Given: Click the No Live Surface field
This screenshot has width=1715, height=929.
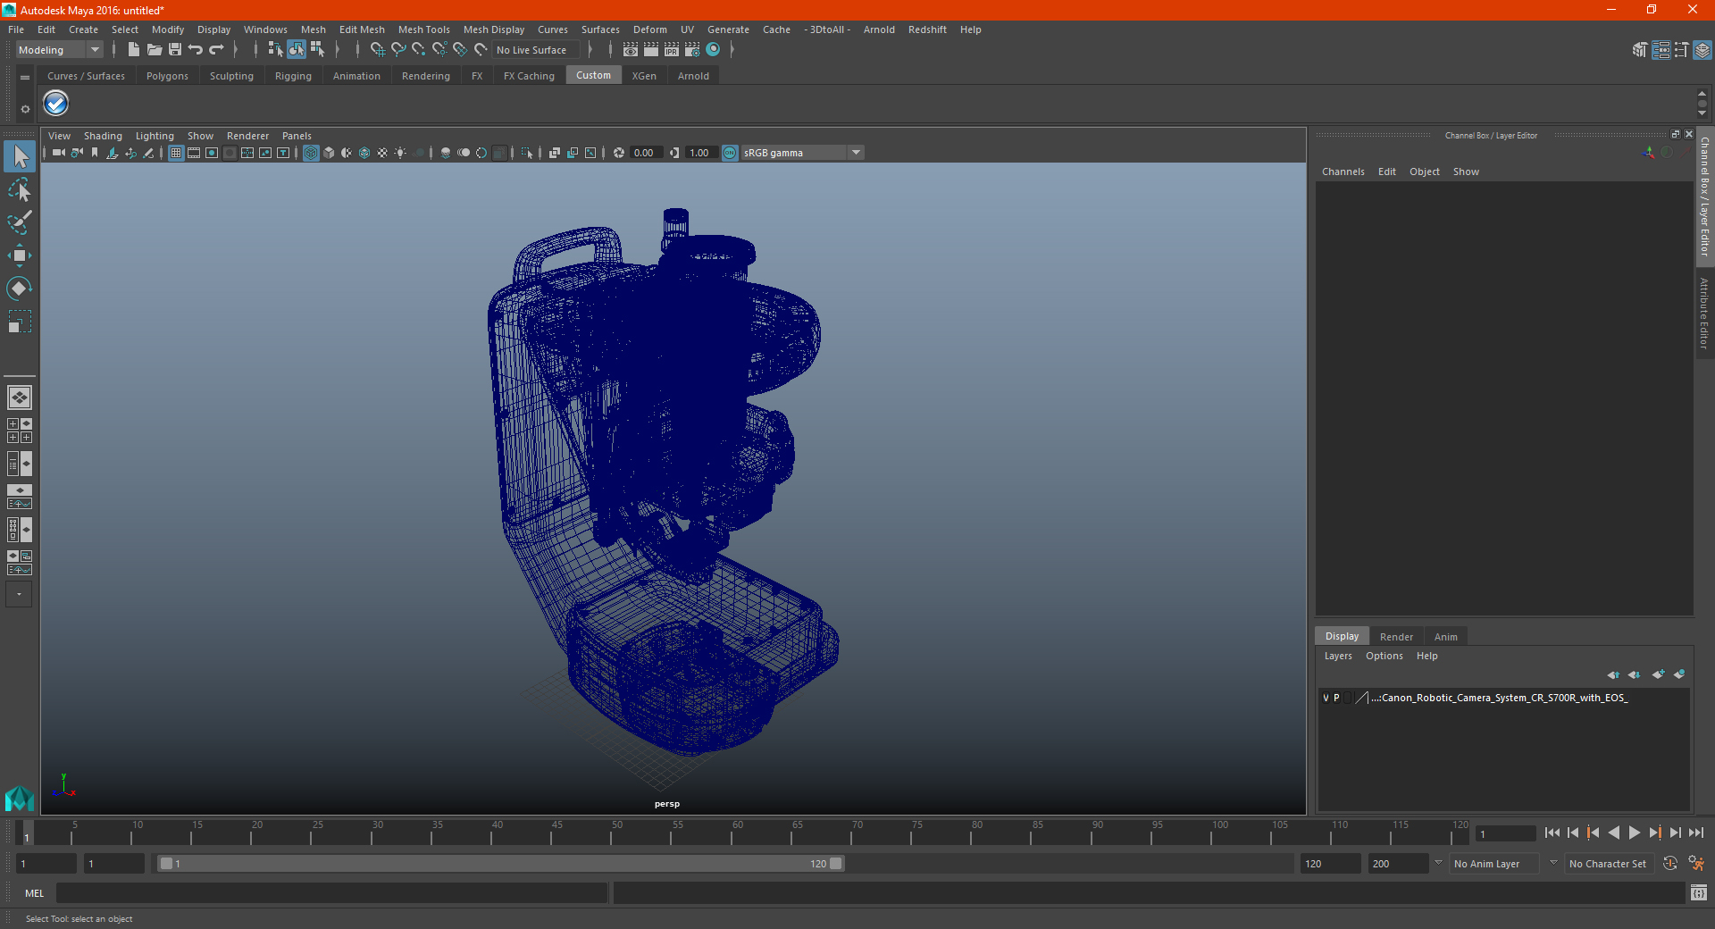Looking at the screenshot, I should (536, 50).
